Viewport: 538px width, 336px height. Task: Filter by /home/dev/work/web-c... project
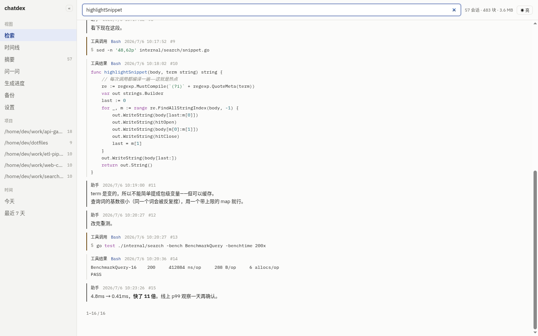pyautogui.click(x=38, y=165)
